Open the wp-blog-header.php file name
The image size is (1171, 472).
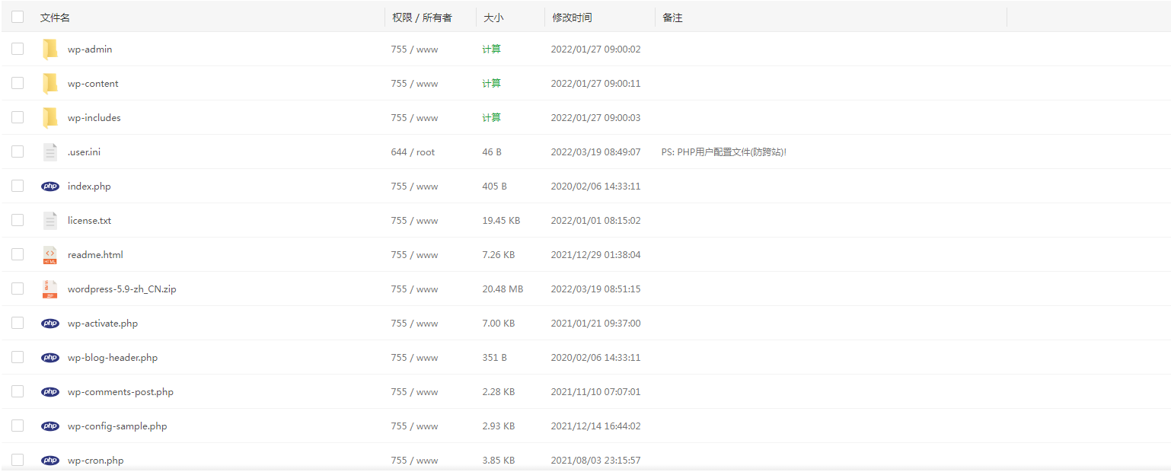tap(113, 358)
